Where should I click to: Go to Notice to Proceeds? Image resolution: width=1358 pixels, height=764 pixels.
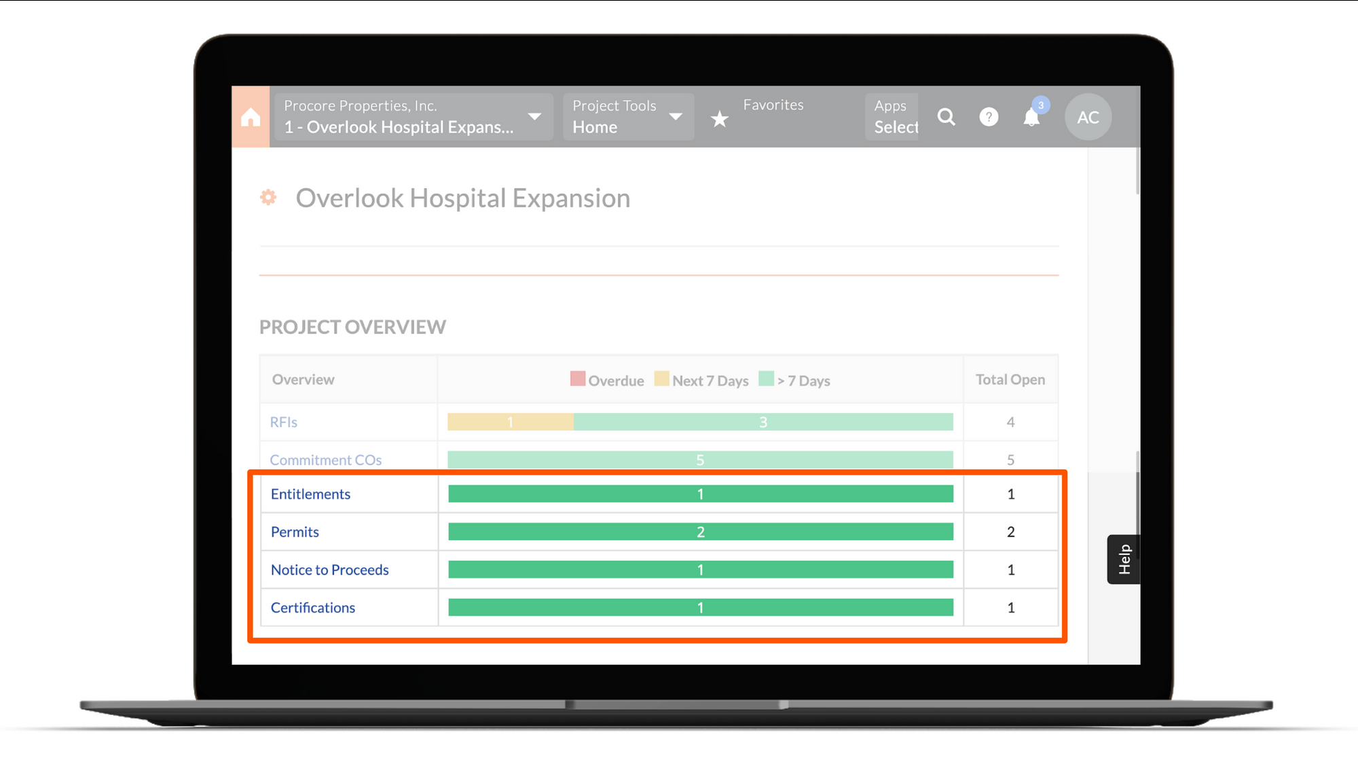[x=329, y=570]
